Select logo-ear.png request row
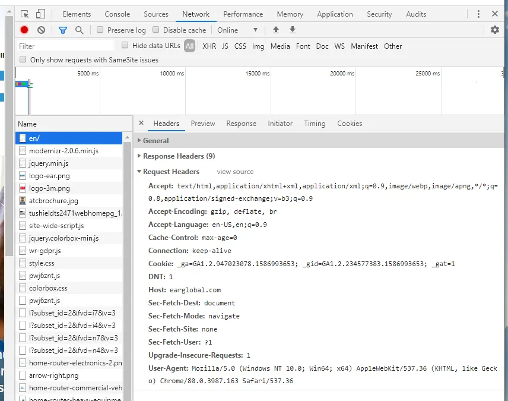 (x=69, y=176)
